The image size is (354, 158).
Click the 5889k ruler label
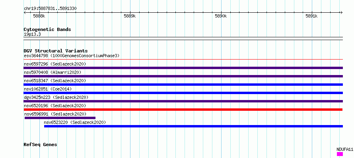130,16
